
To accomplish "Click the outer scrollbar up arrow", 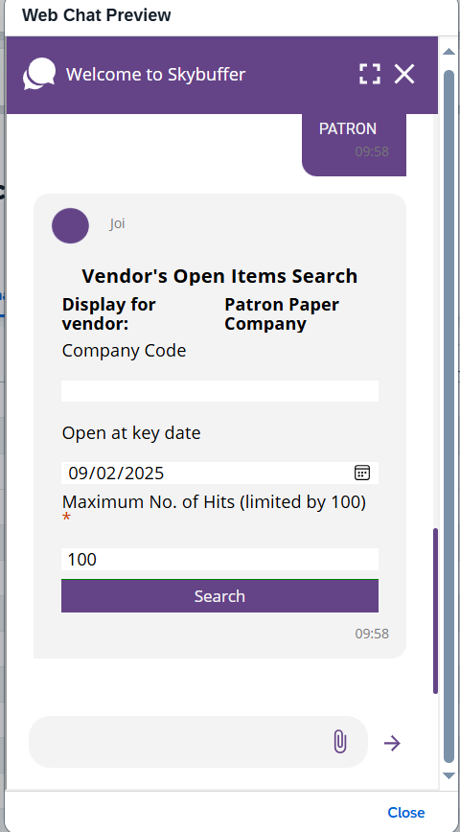I will pyautogui.click(x=448, y=52).
